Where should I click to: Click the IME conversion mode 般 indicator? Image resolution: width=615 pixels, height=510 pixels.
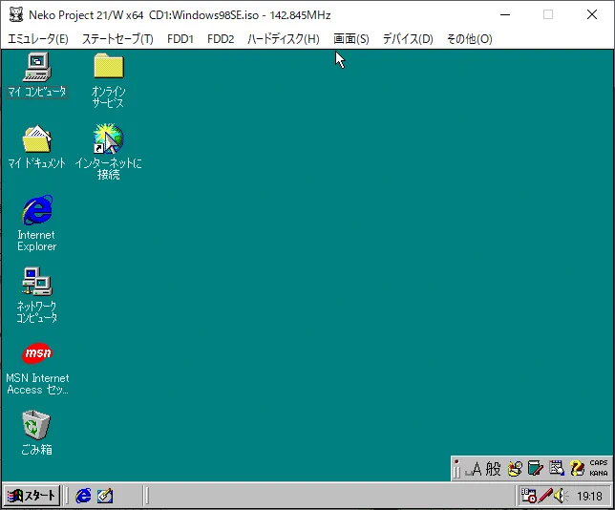(x=493, y=469)
